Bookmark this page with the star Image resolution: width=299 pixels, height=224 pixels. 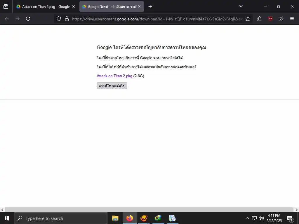point(248,19)
